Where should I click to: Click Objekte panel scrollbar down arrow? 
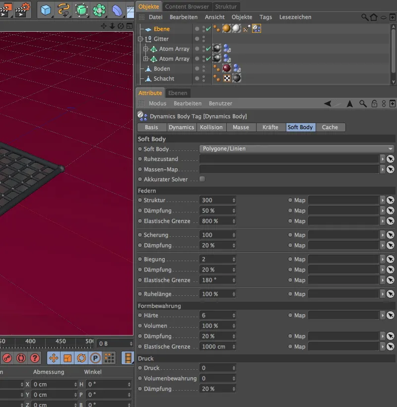tap(394, 82)
